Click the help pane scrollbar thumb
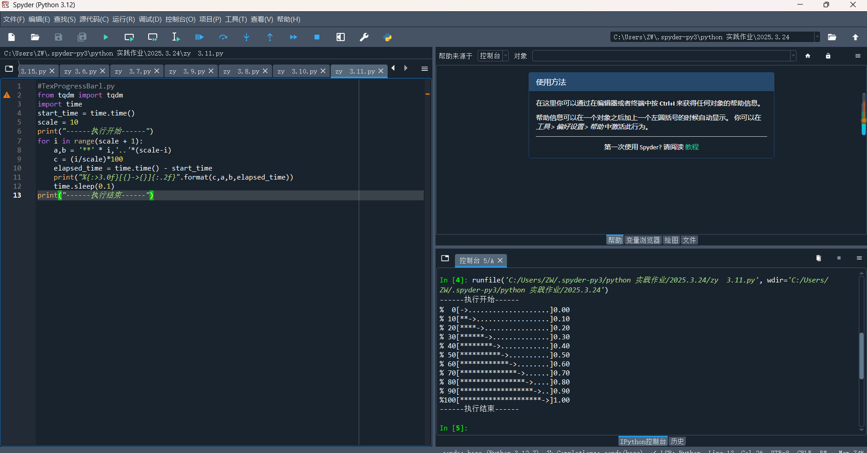Viewport: 867px width, 453px height. pos(864,115)
